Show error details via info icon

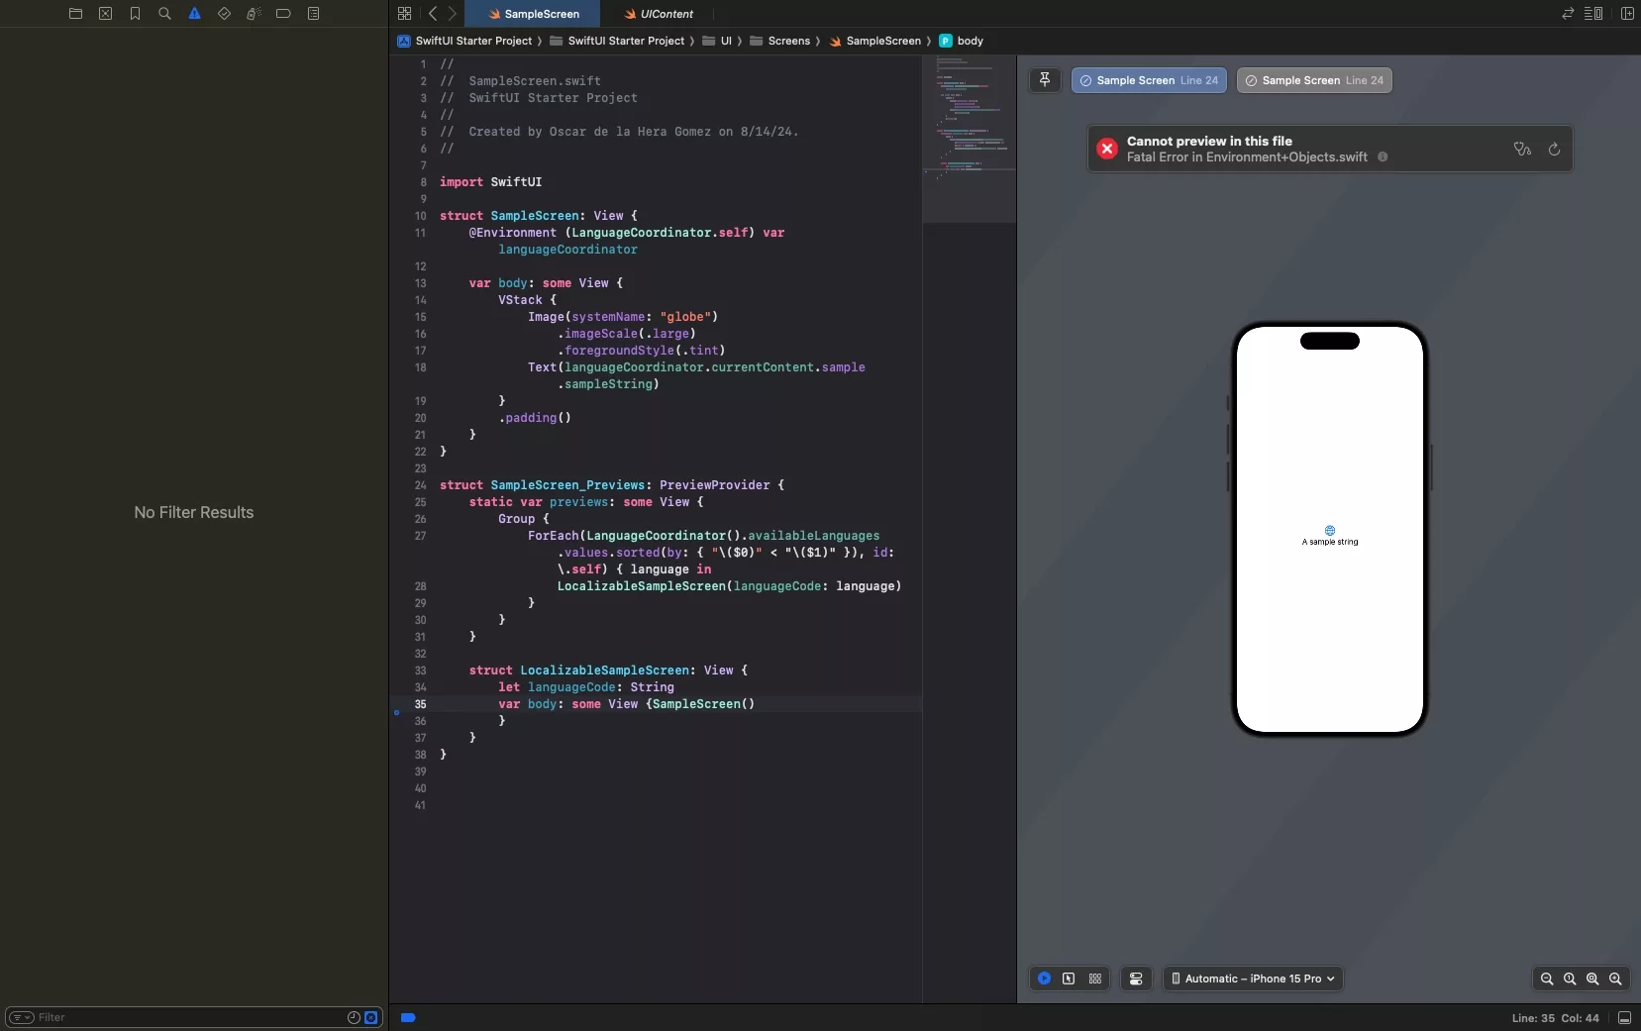tap(1383, 156)
